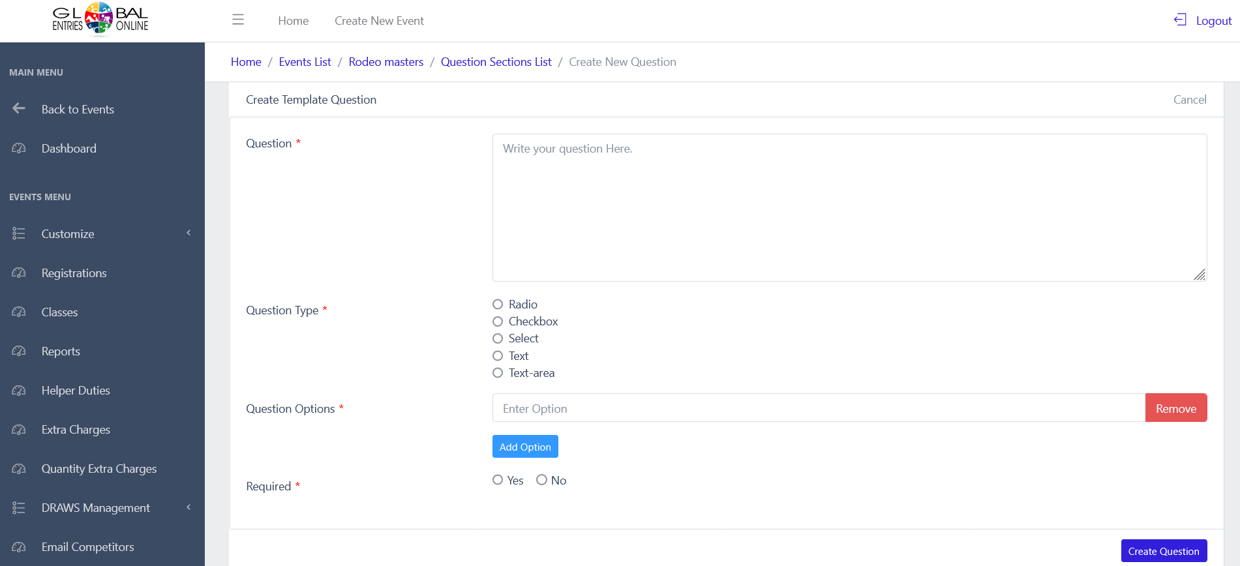Image resolution: width=1240 pixels, height=566 pixels.
Task: Click the Global Entries Online logo
Action: click(x=100, y=19)
